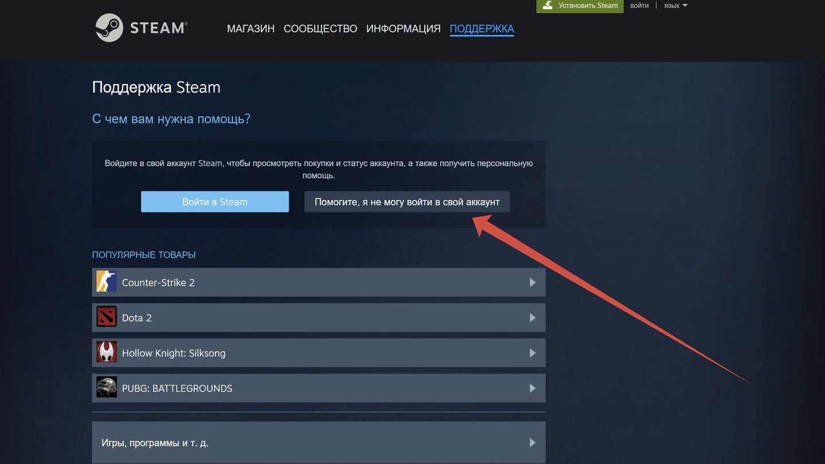
Task: Open the ИНФОРМАЦИЯ menu
Action: (403, 29)
